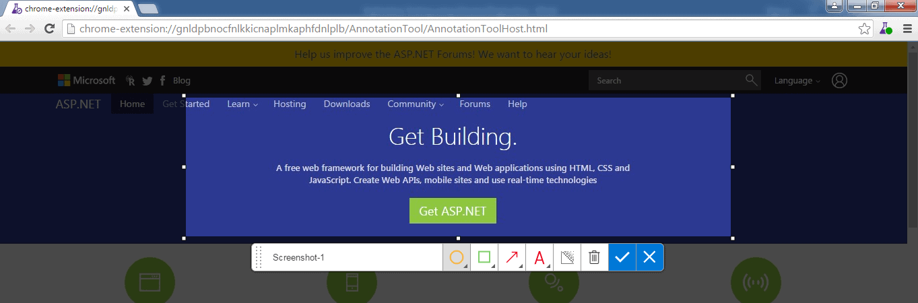The image size is (918, 303).
Task: Select the Home nav item
Action: coord(132,104)
